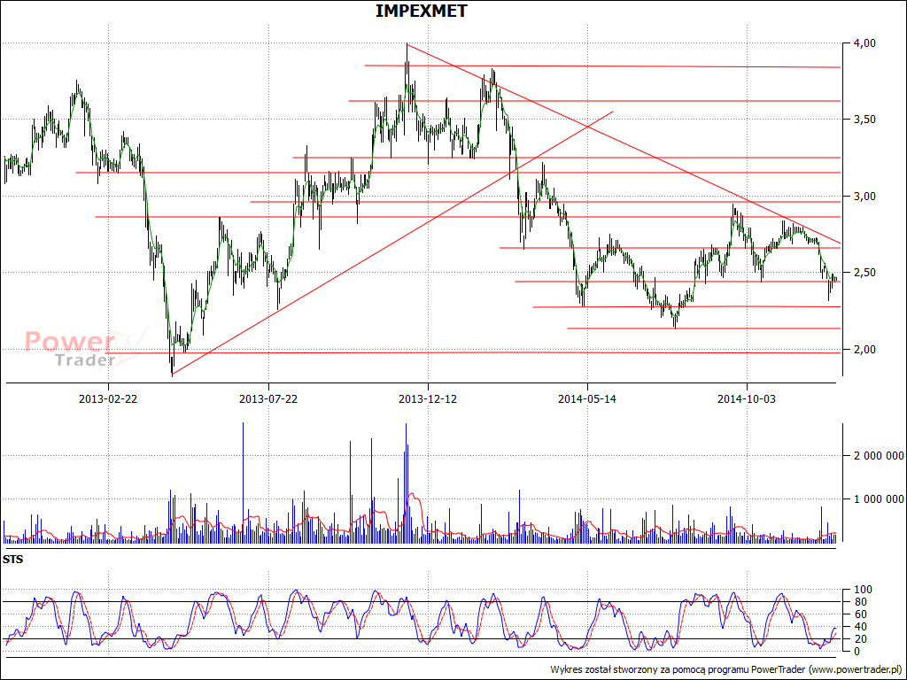The width and height of the screenshot is (907, 680).
Task: Select the 1 000 000 volume label
Action: click(x=877, y=499)
